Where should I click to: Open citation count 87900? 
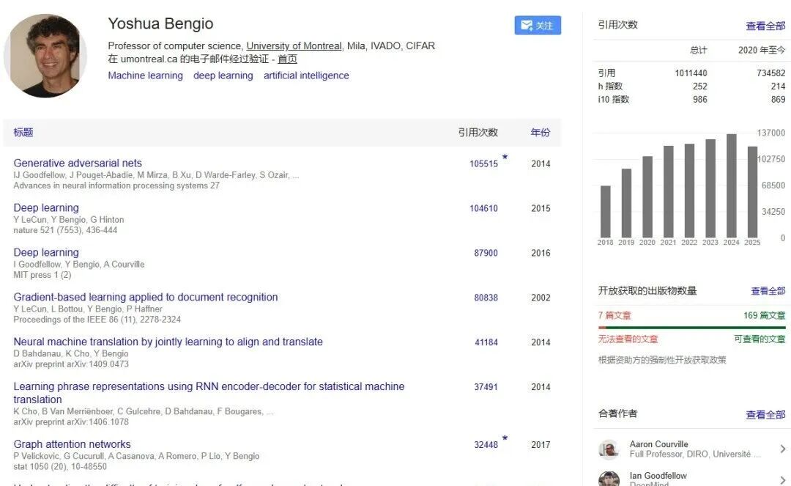tap(486, 253)
